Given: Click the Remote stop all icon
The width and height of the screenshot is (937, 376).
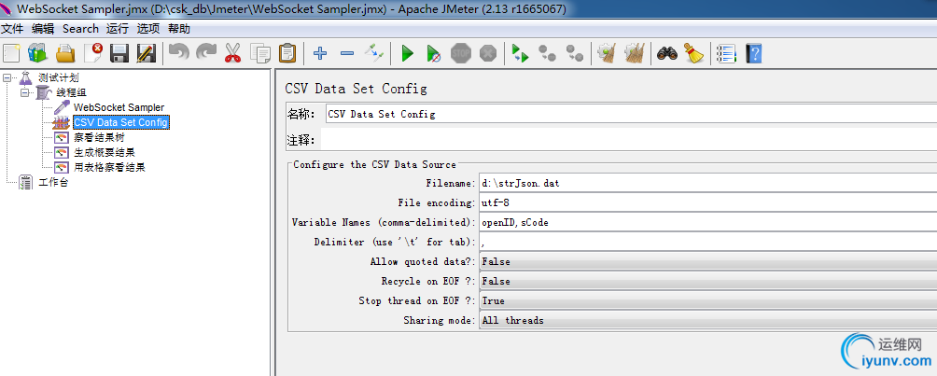Looking at the screenshot, I should tap(548, 53).
